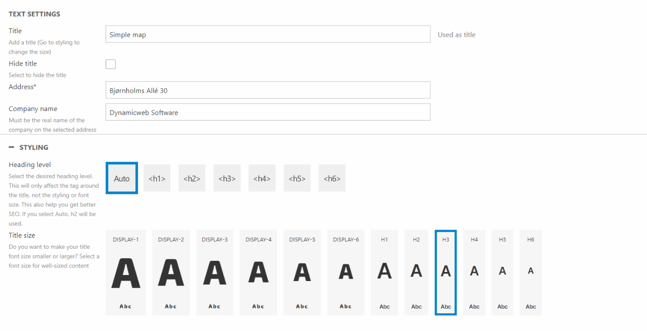Choose DISPLAY-6 title size
Screen dimensions: 647x331
(346, 272)
